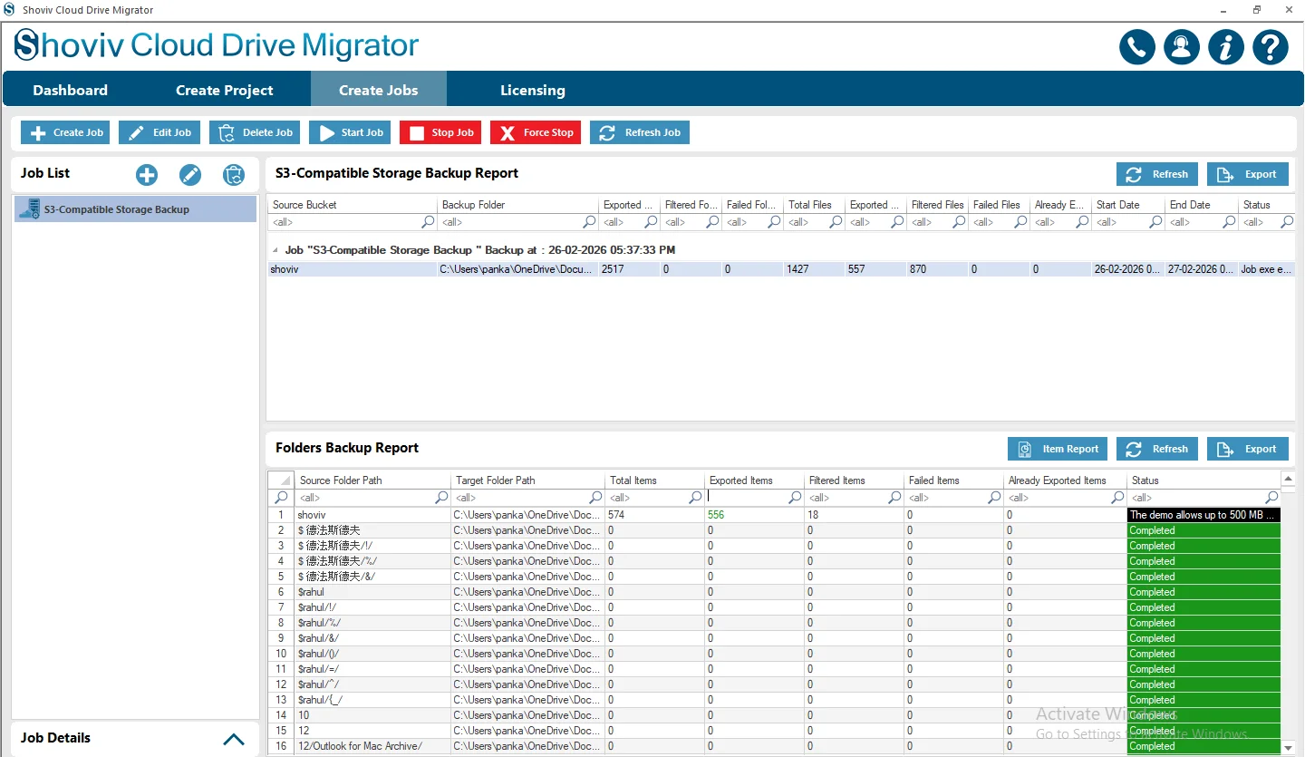Click search icon in Filtered Items filter
This screenshot has height=757, width=1305.
[x=894, y=498]
